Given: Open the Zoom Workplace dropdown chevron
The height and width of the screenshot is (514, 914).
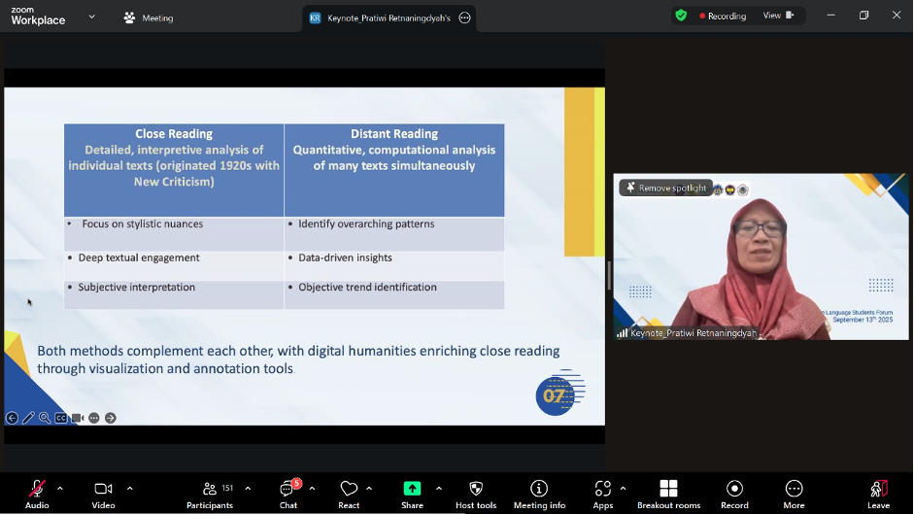Looking at the screenshot, I should point(92,17).
